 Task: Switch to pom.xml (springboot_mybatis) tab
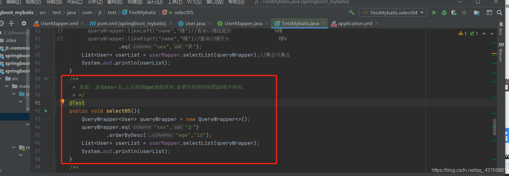coord(132,23)
